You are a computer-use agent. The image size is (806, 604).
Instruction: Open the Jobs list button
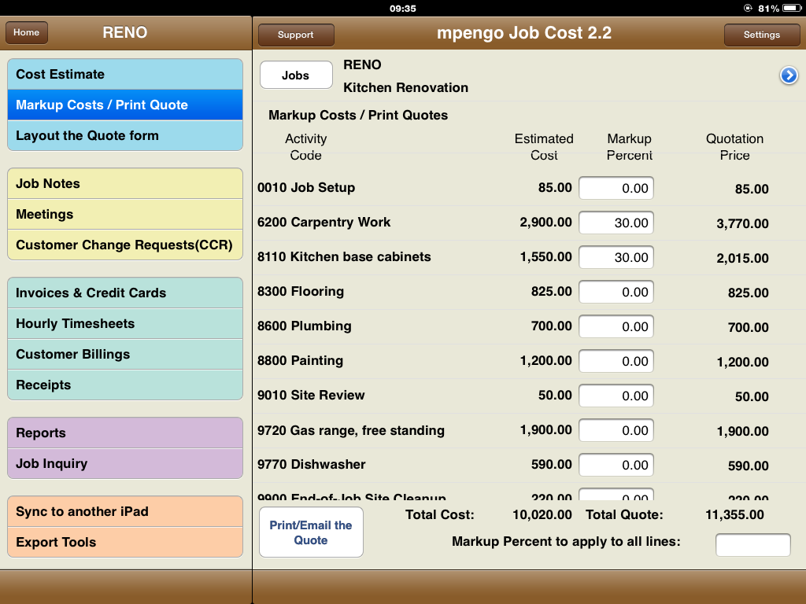click(x=296, y=75)
